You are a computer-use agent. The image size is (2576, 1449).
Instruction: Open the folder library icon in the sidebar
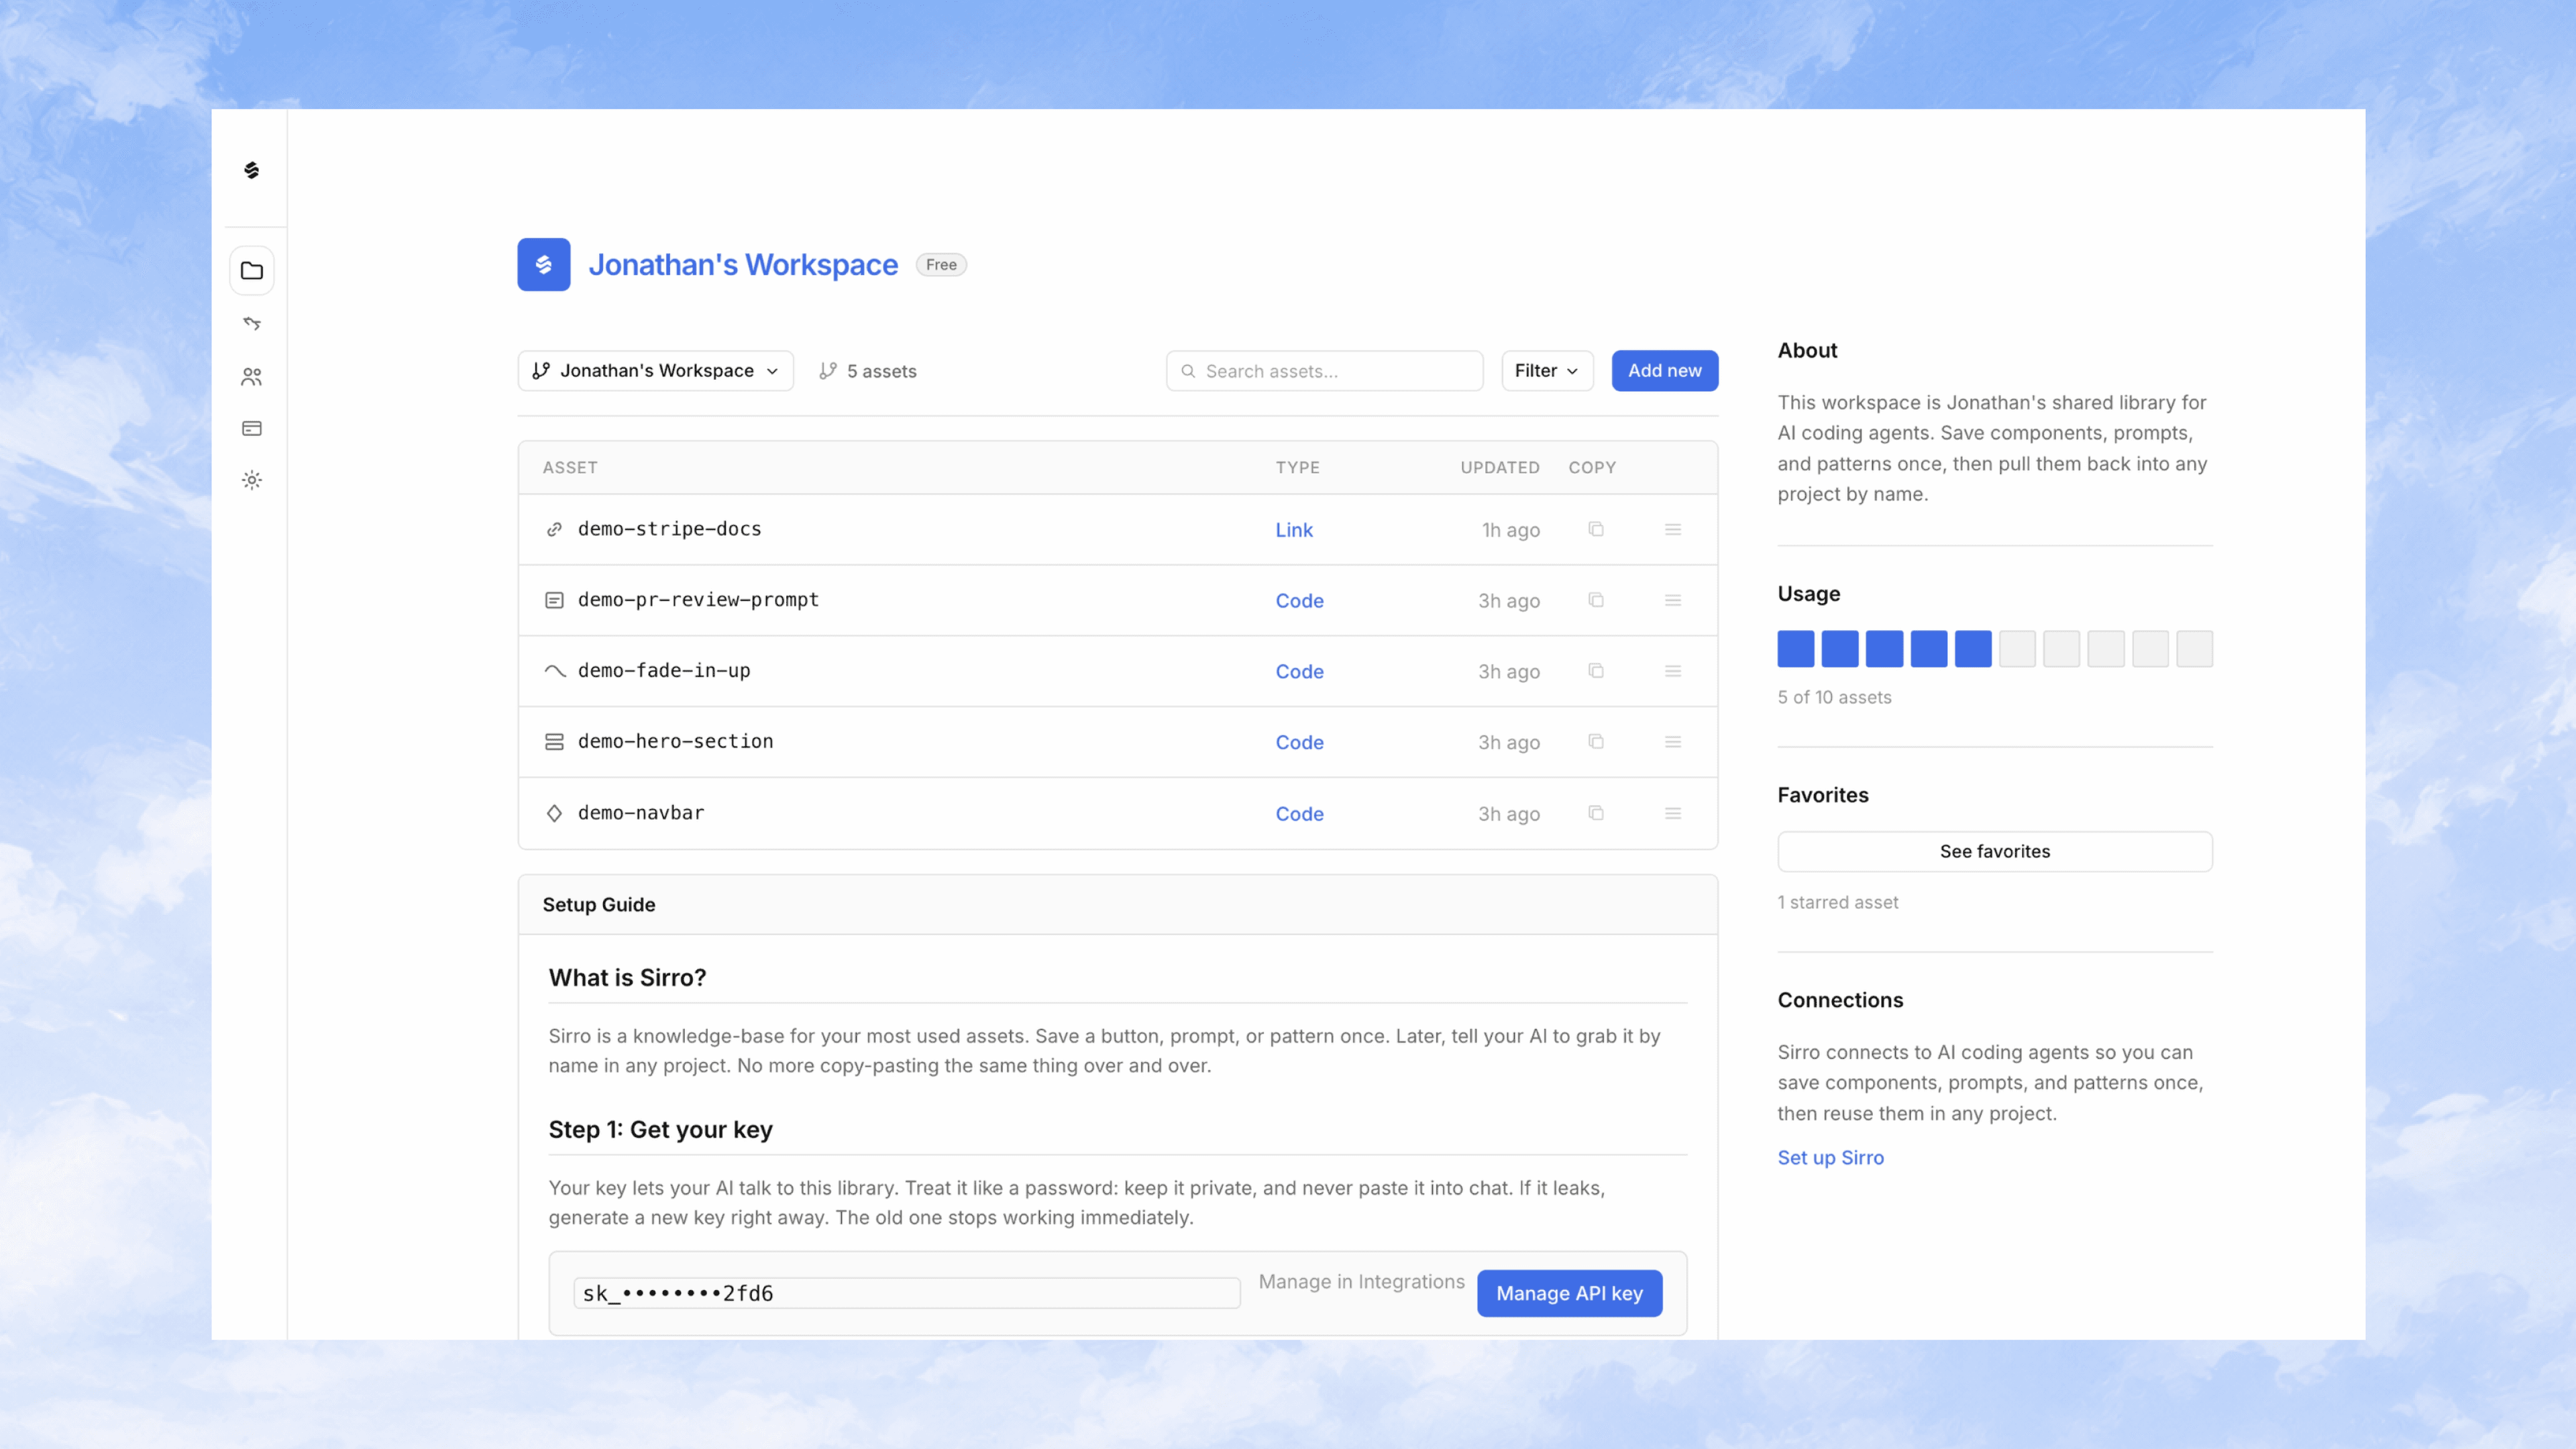tap(252, 271)
